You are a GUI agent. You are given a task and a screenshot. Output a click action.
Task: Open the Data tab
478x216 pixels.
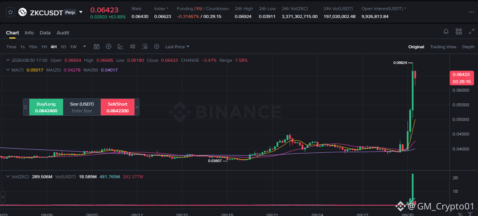pyautogui.click(x=45, y=33)
